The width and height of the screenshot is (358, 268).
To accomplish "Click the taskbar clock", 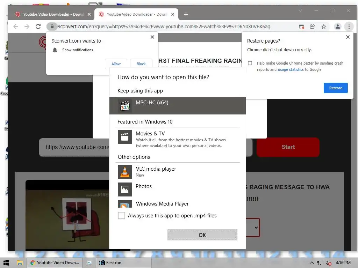I will coord(343,263).
